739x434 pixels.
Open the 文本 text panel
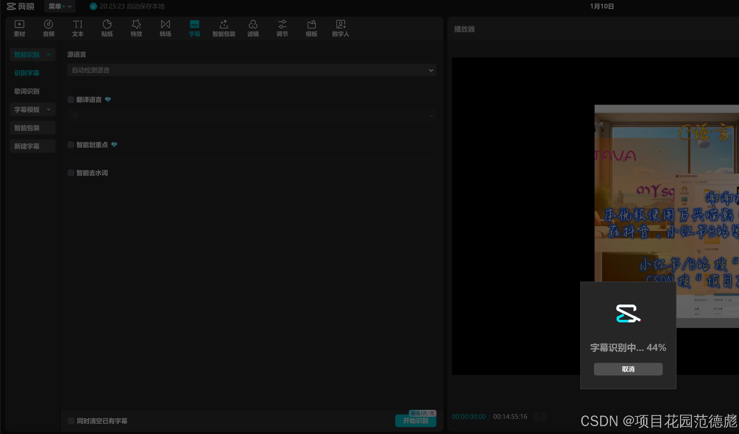(78, 28)
